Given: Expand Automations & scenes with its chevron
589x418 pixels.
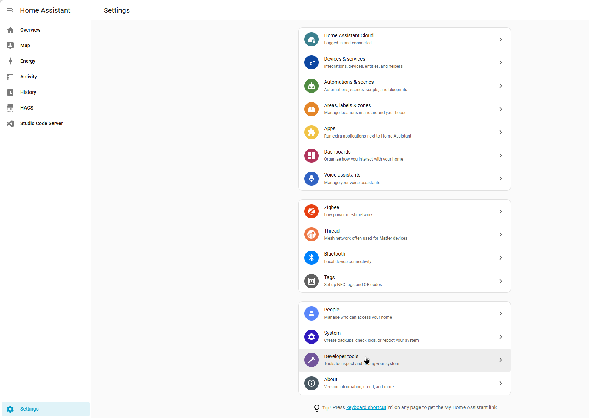Looking at the screenshot, I should 501,86.
